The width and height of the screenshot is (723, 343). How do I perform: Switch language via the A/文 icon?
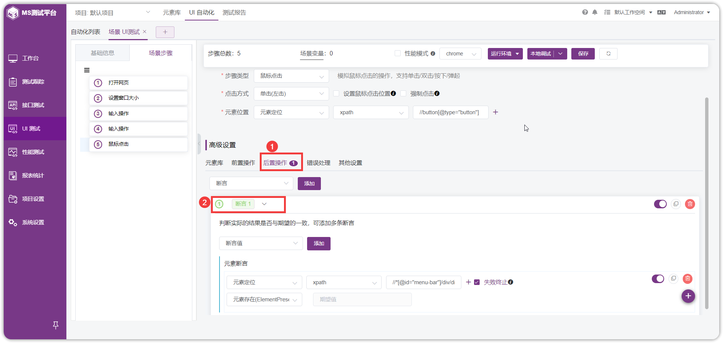click(662, 12)
